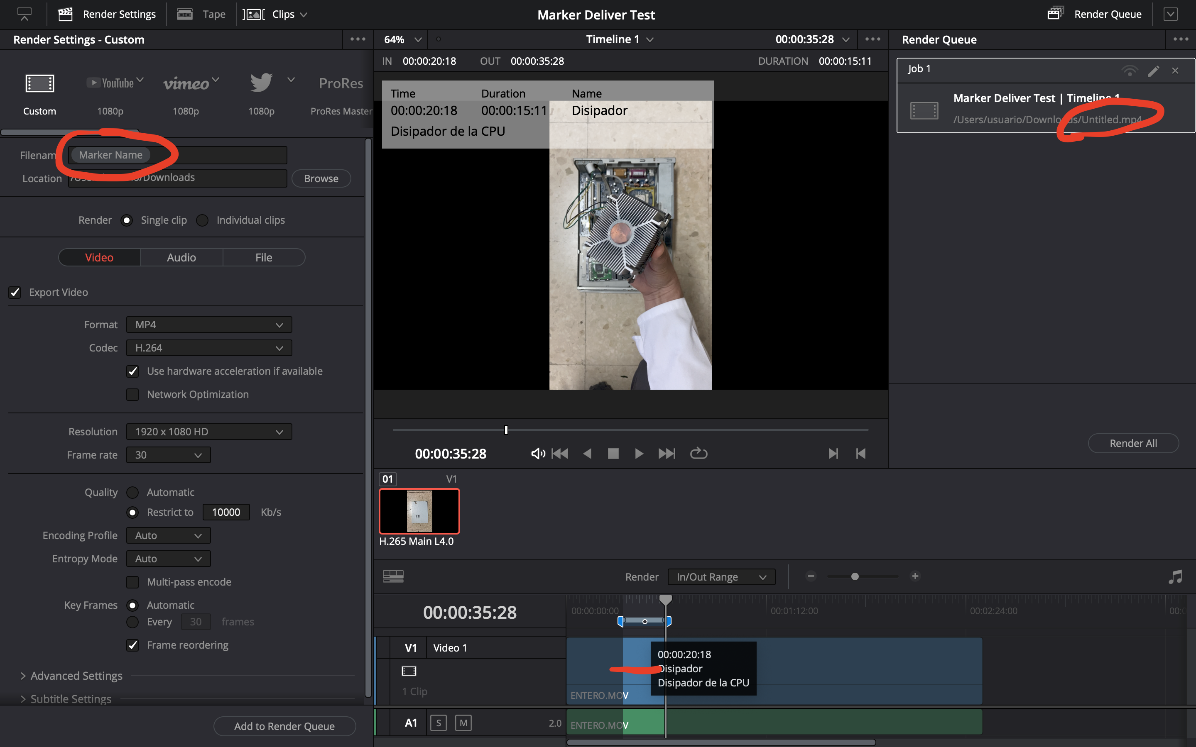Toggle loop playback

[699, 453]
